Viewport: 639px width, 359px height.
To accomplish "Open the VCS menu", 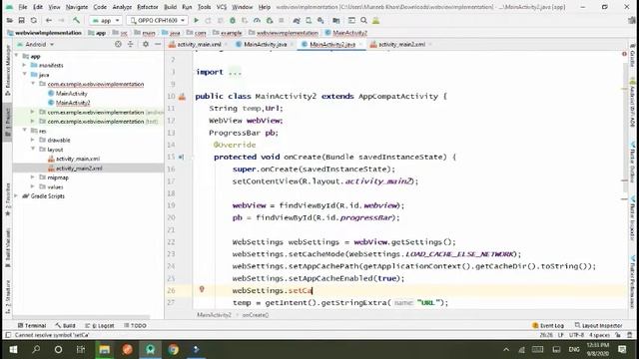I will [x=222, y=7].
